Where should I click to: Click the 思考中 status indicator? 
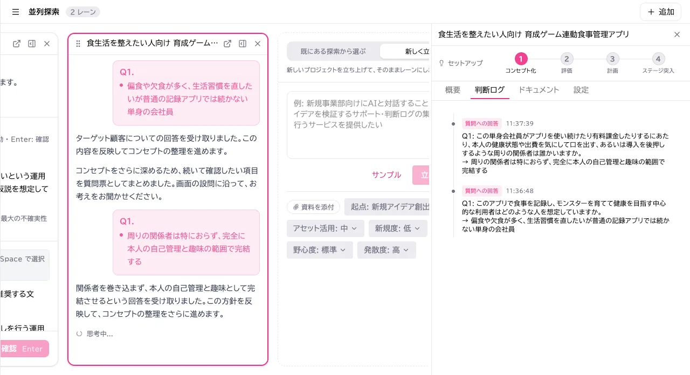click(x=95, y=334)
